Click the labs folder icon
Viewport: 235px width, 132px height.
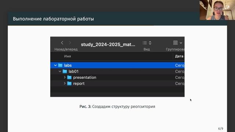pos(60,65)
